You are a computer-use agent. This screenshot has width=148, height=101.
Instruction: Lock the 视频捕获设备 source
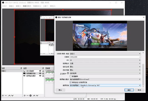tap(43, 73)
